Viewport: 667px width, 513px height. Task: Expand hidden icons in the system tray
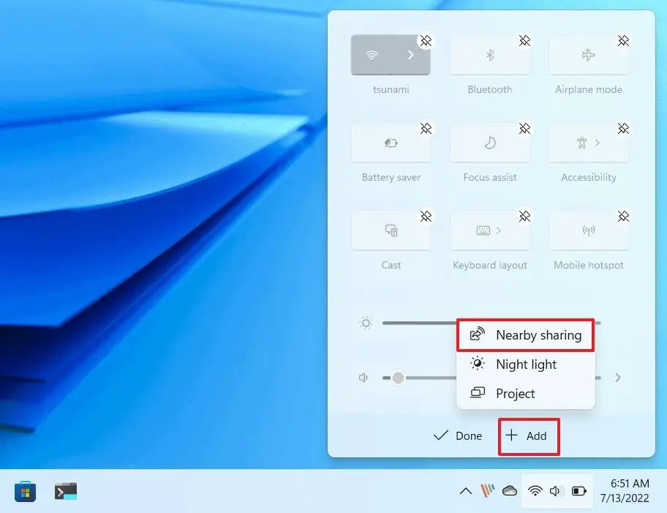tap(466, 491)
